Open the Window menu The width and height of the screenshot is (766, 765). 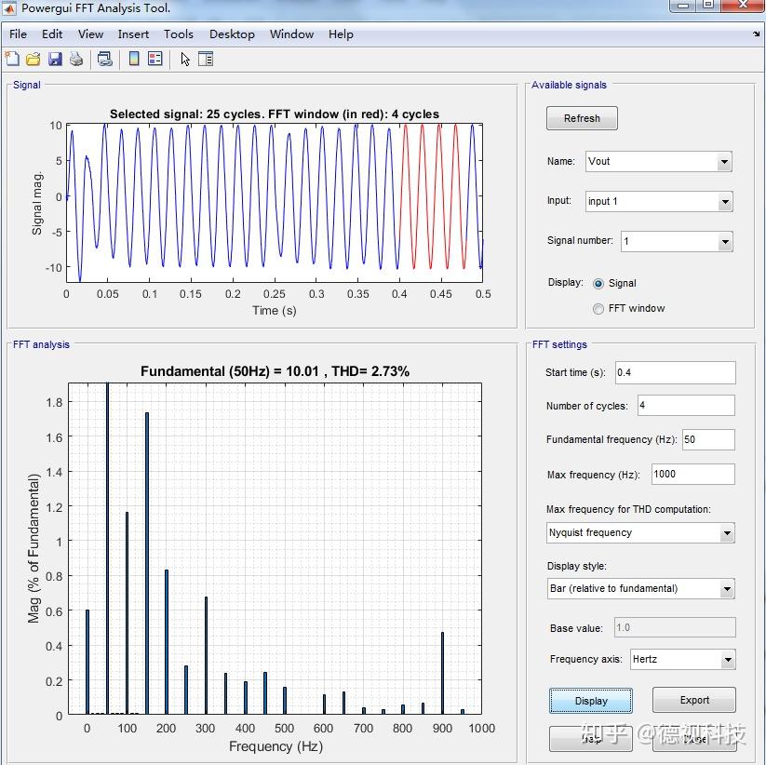tap(291, 34)
